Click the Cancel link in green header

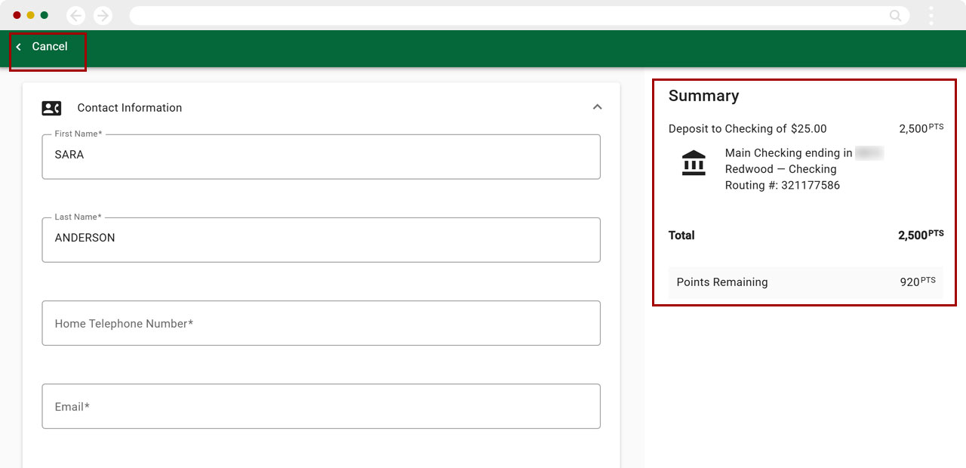point(50,47)
